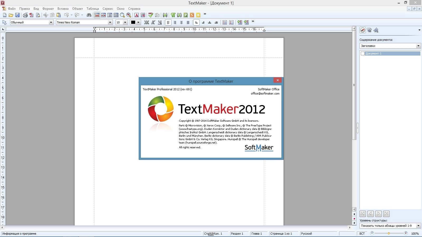Create a new document with the toolbar icon
This screenshot has height=237, width=422.
pos(4,15)
